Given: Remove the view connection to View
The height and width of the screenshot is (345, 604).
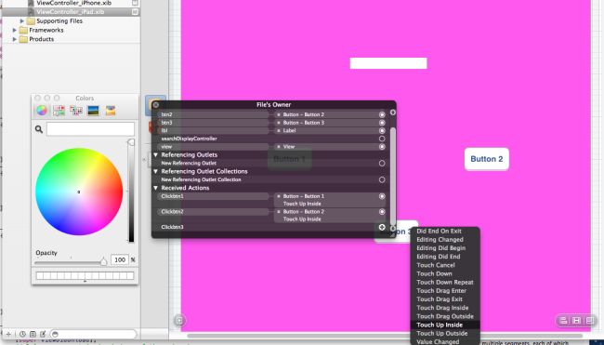Looking at the screenshot, I should pos(279,147).
